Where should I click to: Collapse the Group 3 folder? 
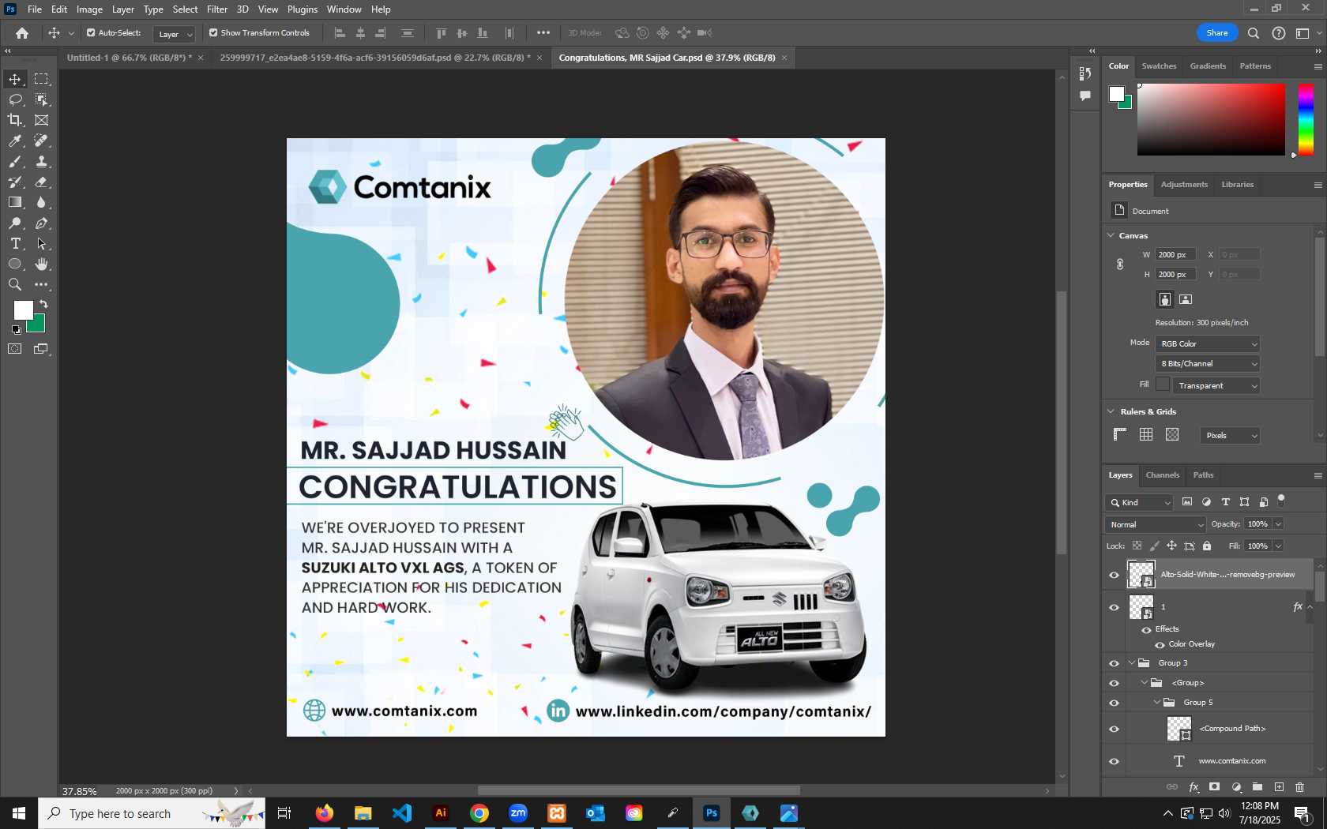(1132, 663)
